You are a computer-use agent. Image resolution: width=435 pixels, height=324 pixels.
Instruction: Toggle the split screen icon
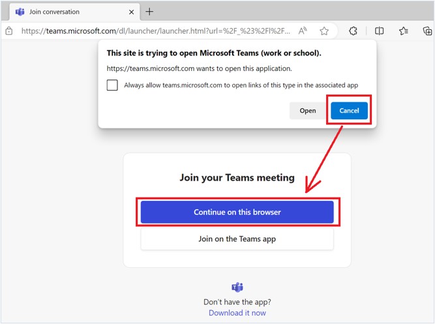click(379, 31)
